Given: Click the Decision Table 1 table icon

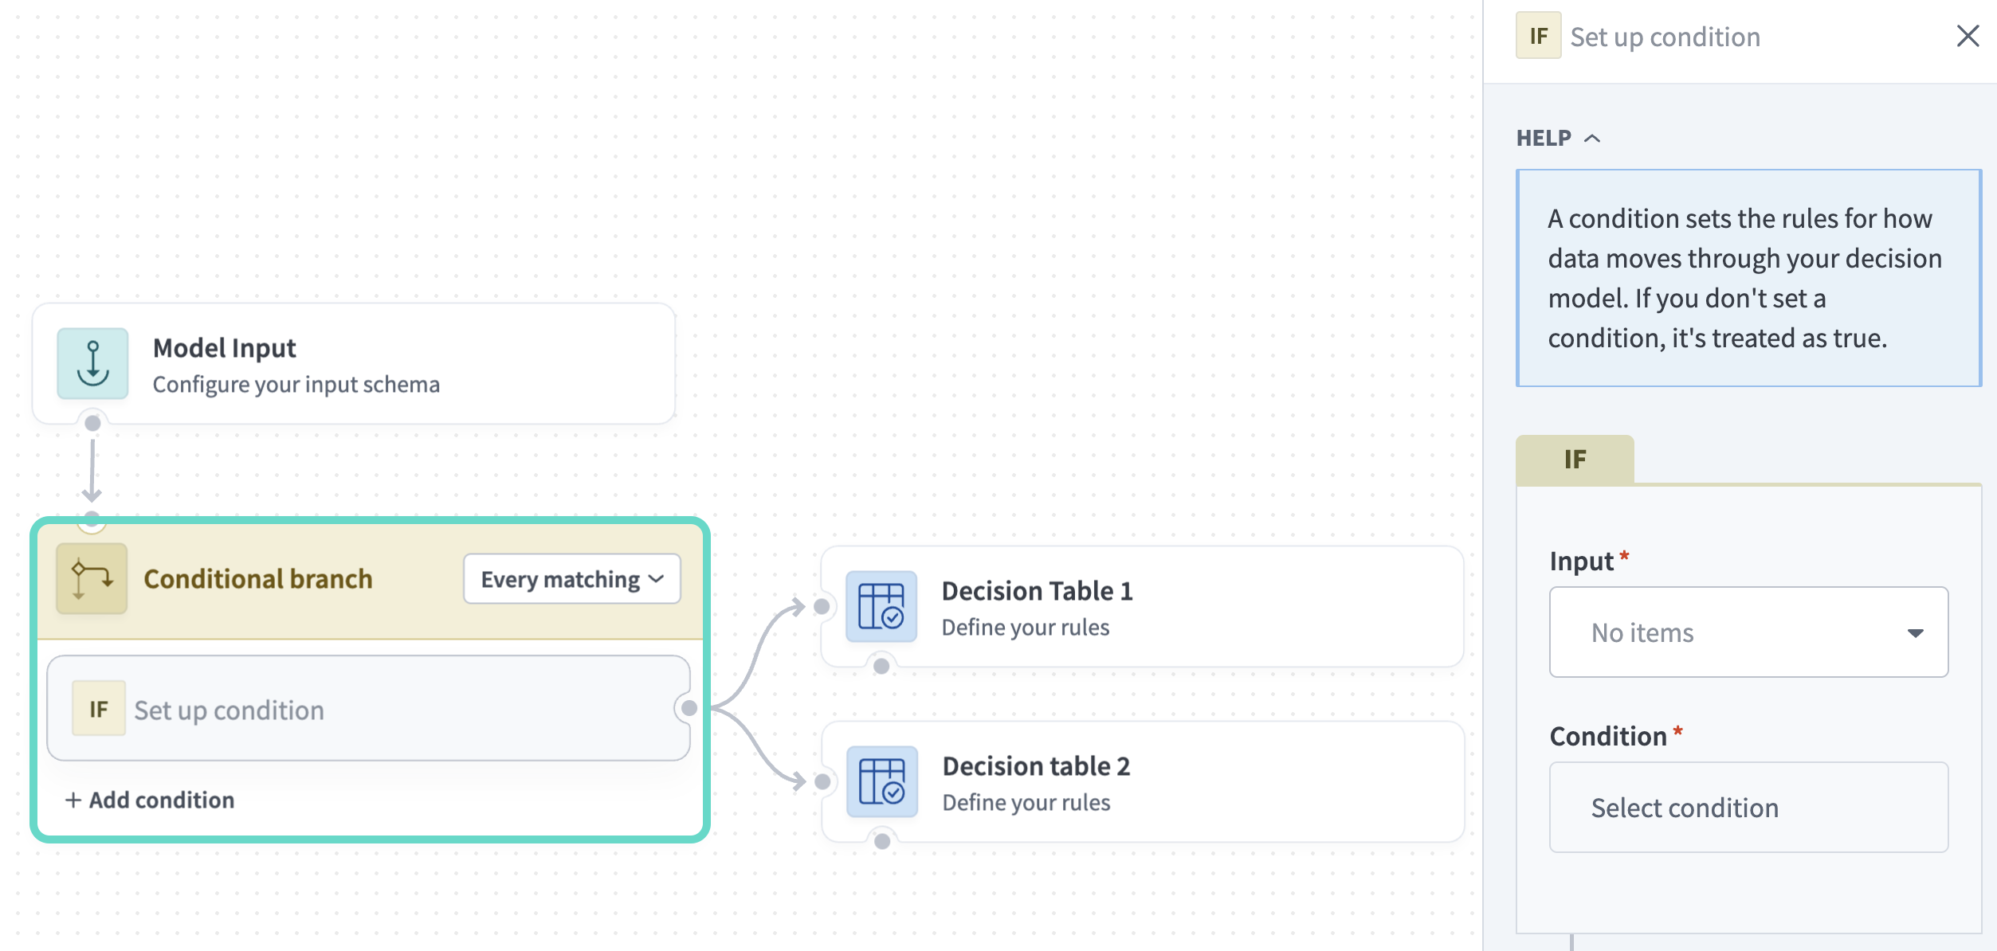Looking at the screenshot, I should (881, 608).
